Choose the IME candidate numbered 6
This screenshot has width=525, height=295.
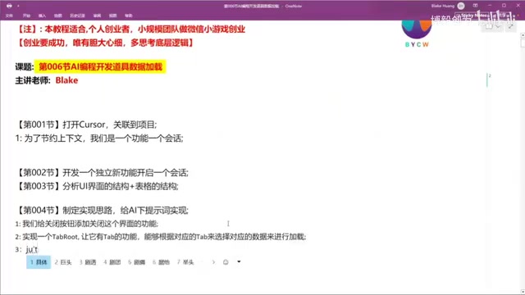pyautogui.click(x=161, y=262)
